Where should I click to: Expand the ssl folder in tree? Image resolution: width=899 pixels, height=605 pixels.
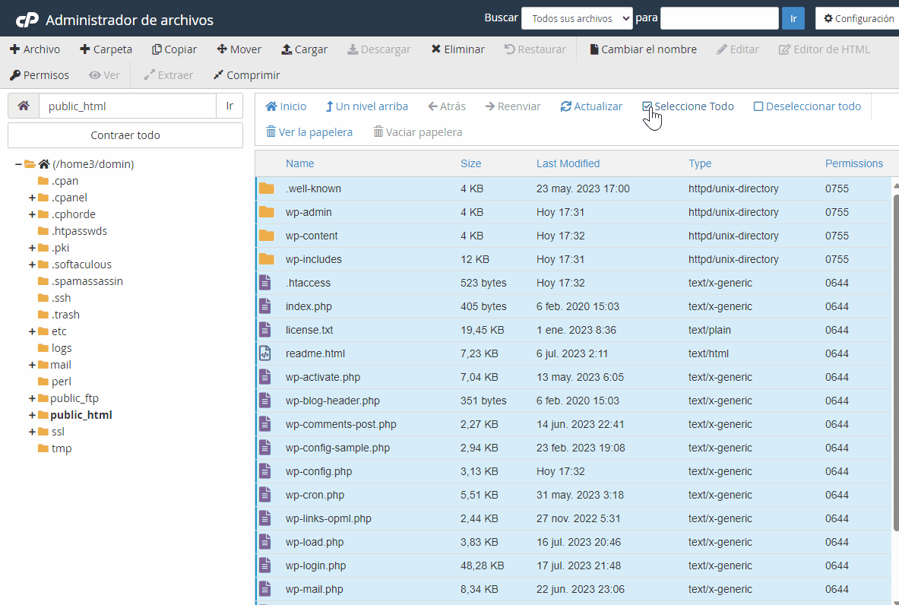32,432
